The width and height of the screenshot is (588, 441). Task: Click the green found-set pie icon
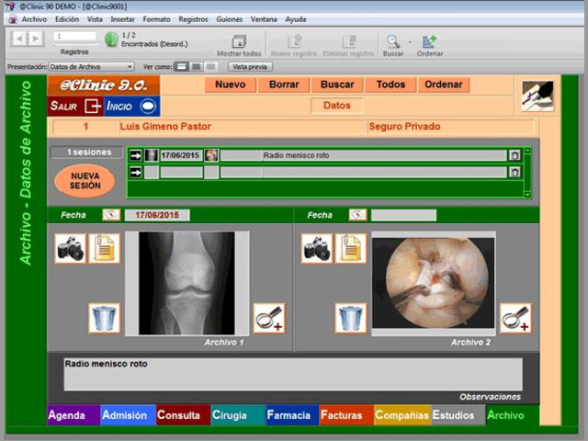(111, 39)
